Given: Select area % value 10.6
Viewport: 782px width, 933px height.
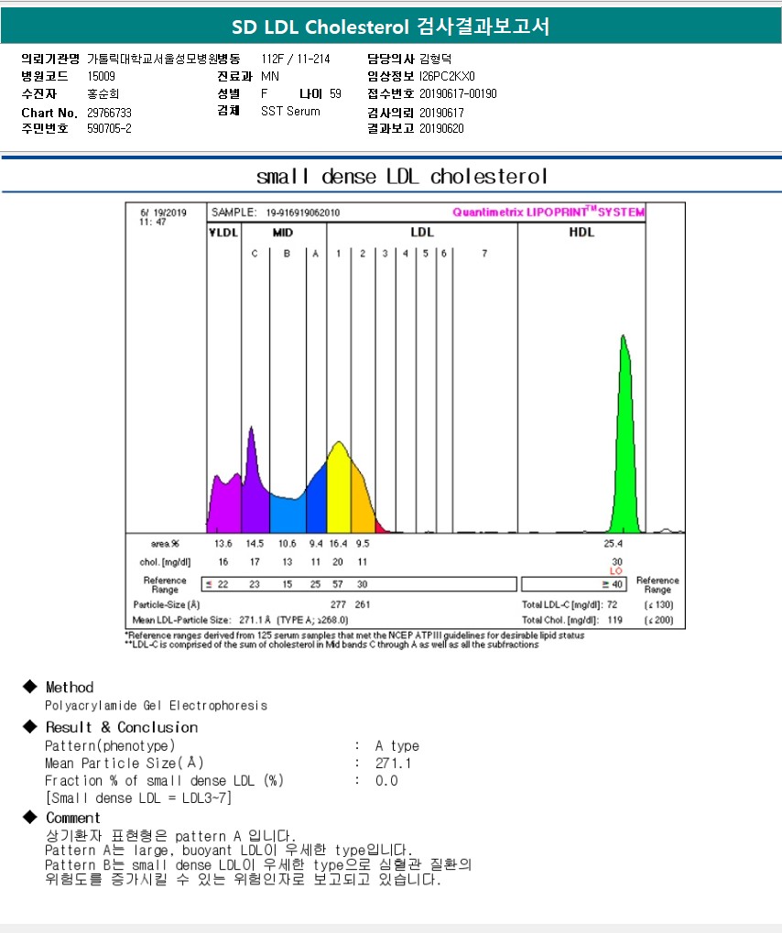Looking at the screenshot, I should click(287, 544).
